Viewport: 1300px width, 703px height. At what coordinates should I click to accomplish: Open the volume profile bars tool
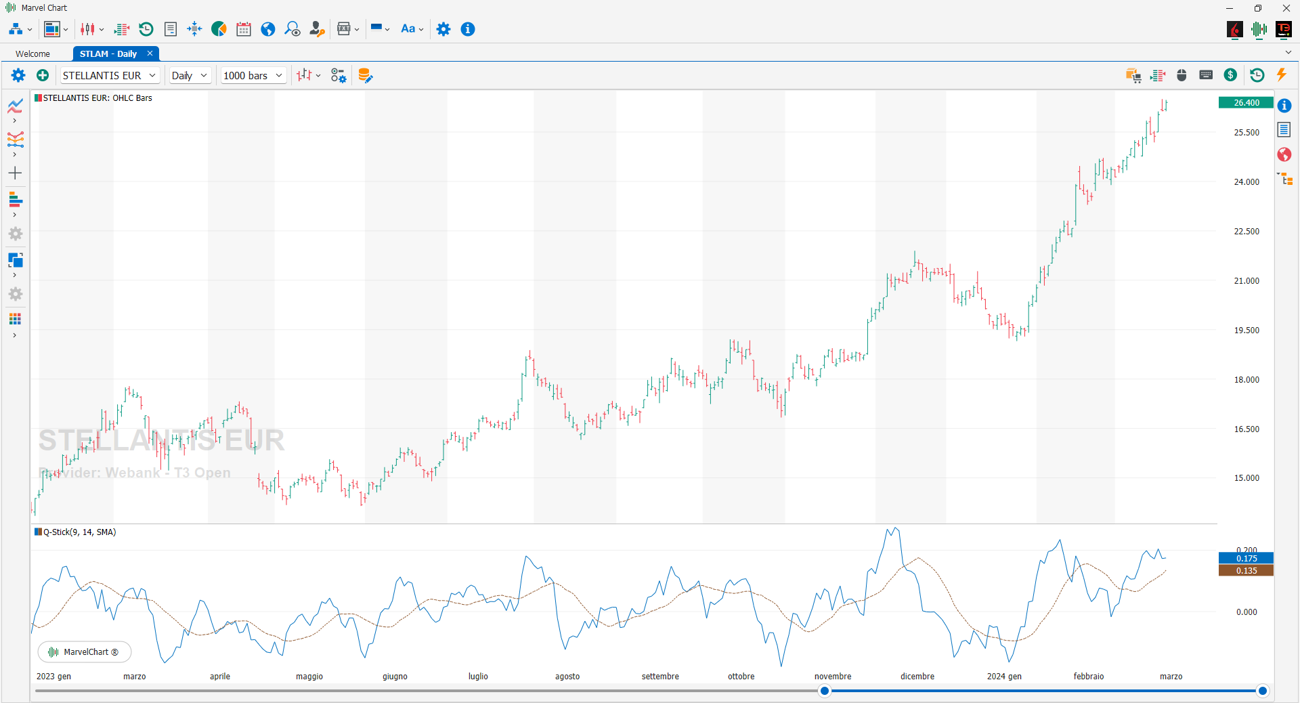15,200
